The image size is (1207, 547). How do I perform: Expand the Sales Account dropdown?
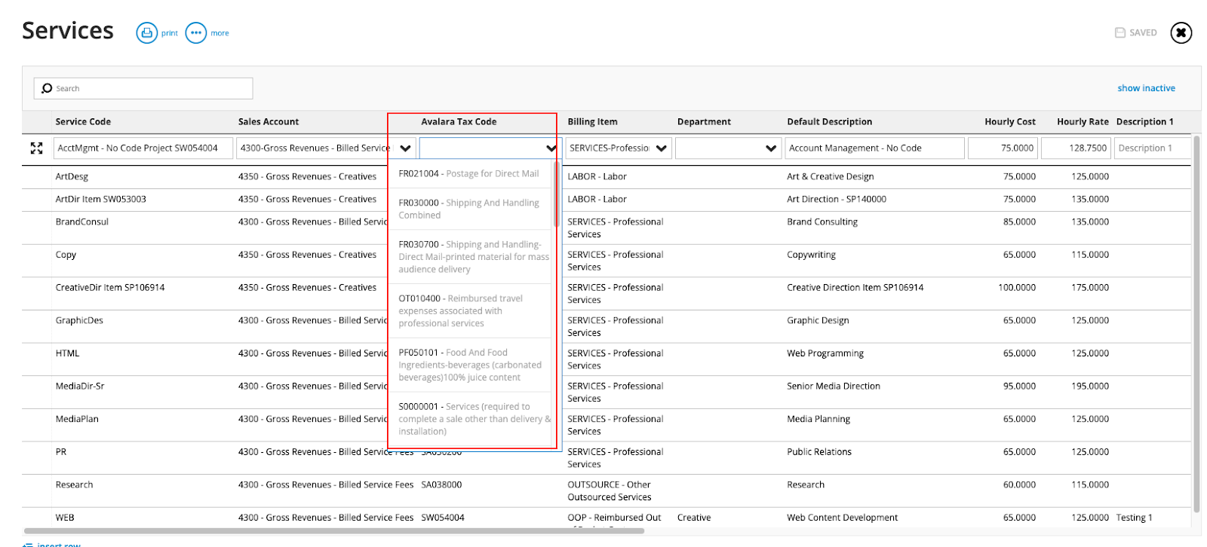tap(405, 148)
